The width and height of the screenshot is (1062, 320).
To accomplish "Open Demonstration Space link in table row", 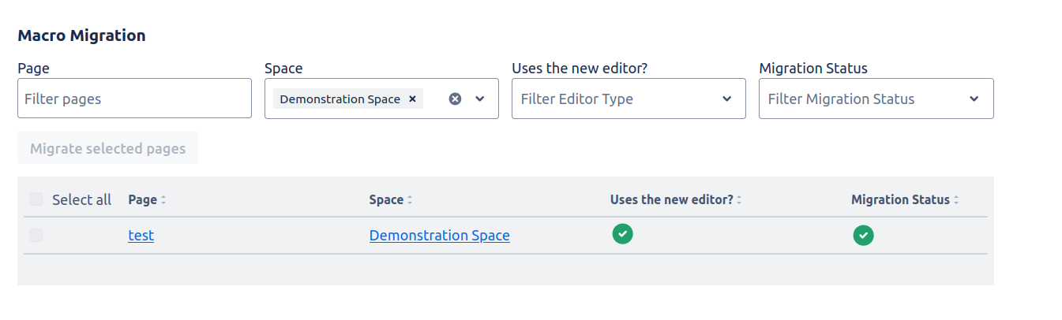I will pos(439,236).
